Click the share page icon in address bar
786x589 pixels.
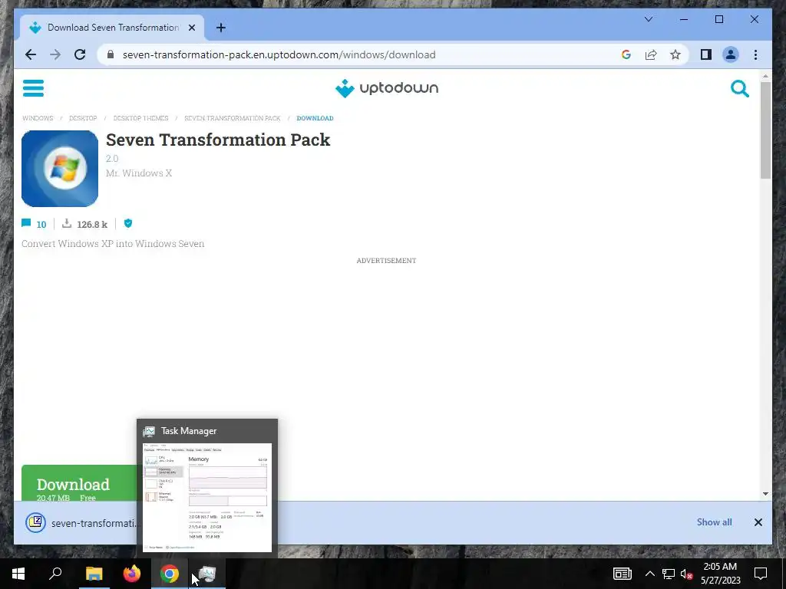tap(651, 54)
